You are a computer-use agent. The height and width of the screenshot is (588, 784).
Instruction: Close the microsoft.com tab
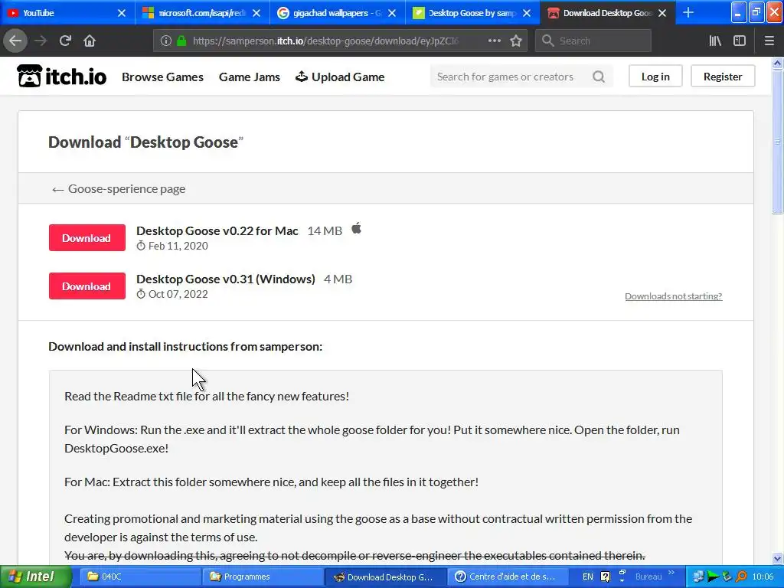[x=256, y=13]
